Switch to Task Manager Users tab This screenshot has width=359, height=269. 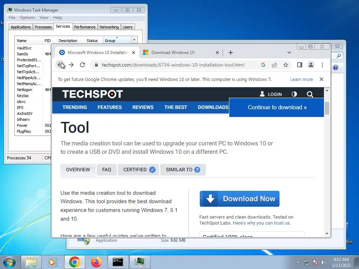tap(128, 27)
